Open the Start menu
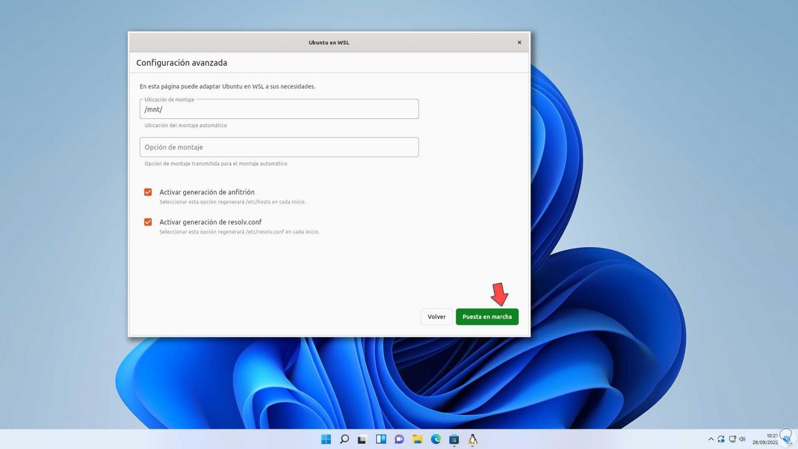 (x=326, y=439)
